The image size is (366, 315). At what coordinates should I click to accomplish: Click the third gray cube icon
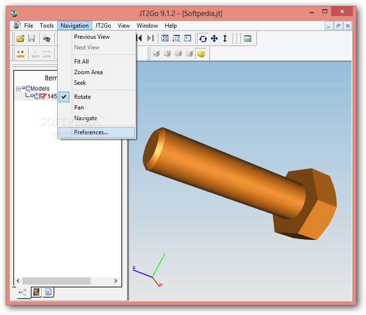click(x=178, y=53)
